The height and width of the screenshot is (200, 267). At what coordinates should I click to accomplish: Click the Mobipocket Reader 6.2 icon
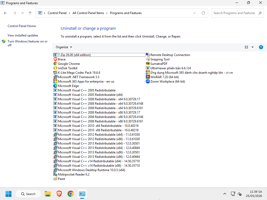click(55, 174)
